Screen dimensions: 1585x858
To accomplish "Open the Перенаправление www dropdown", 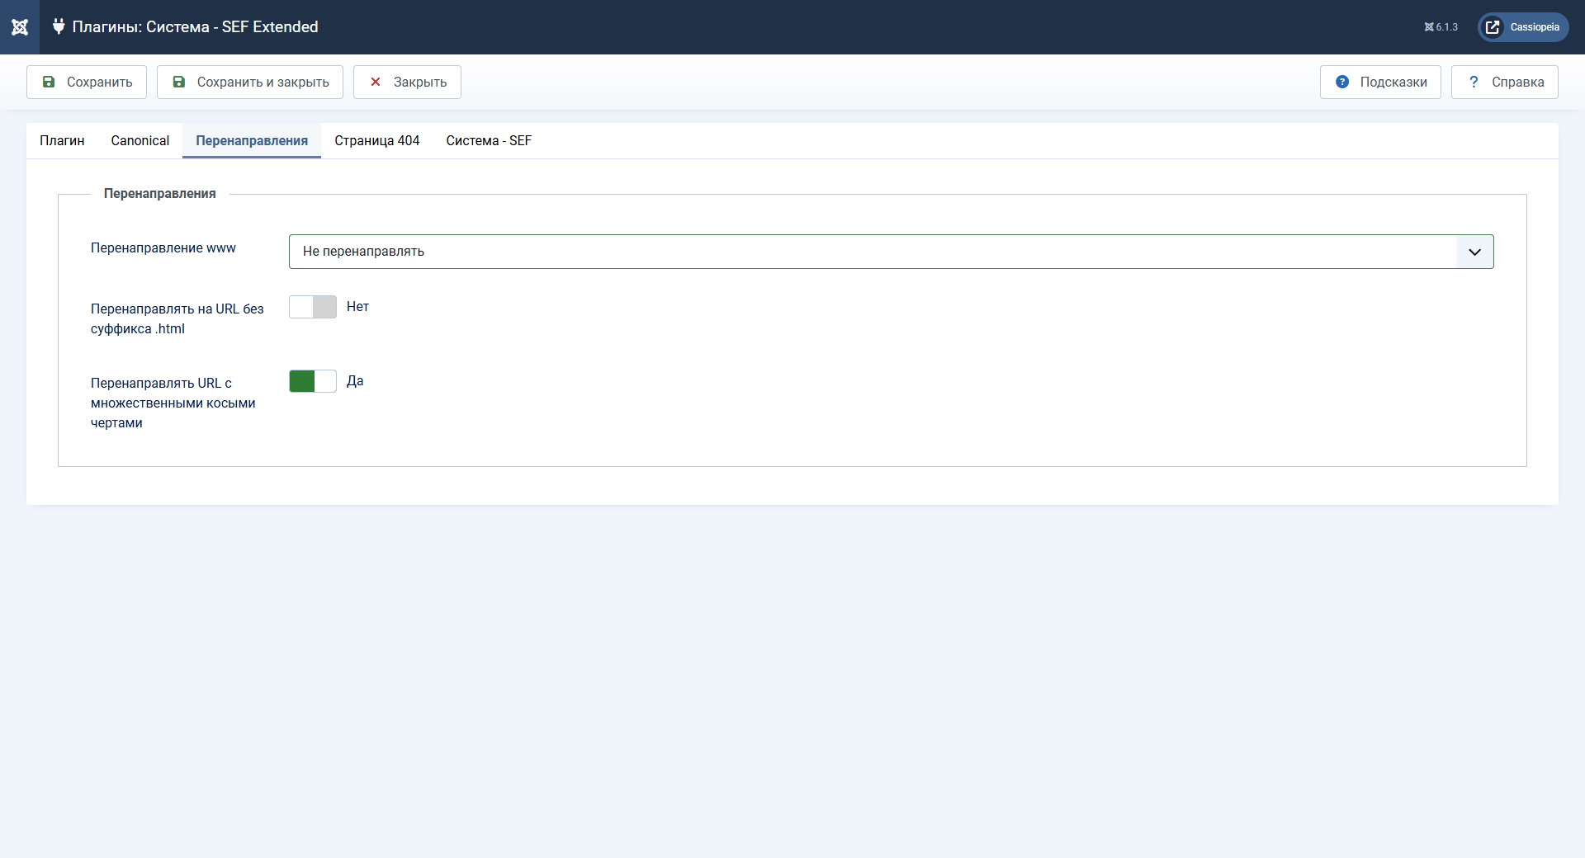I will click(892, 252).
